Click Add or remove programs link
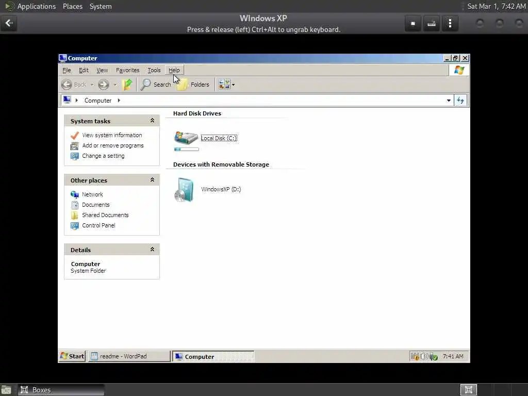The width and height of the screenshot is (528, 396). [113, 145]
